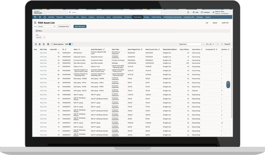
Task: Click in the global Search field
Action: pyautogui.click(x=114, y=12)
